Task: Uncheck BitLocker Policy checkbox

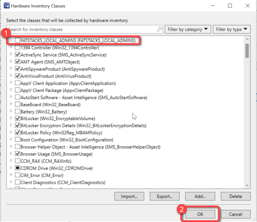Action: pyautogui.click(x=17, y=132)
